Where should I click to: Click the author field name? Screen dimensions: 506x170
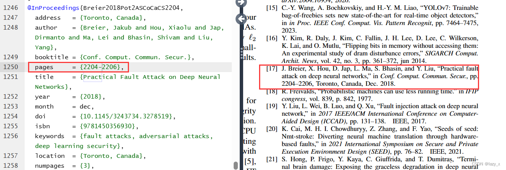[x=46, y=27]
